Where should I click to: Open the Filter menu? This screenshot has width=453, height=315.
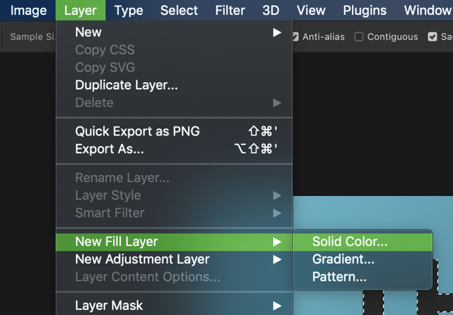coord(230,10)
